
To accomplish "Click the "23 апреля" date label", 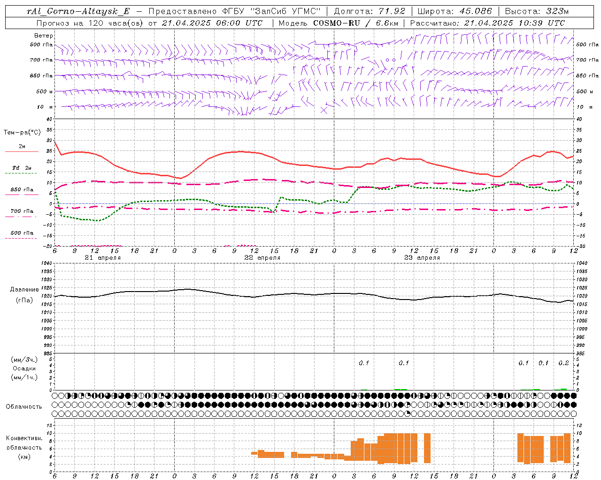I will tap(422, 258).
